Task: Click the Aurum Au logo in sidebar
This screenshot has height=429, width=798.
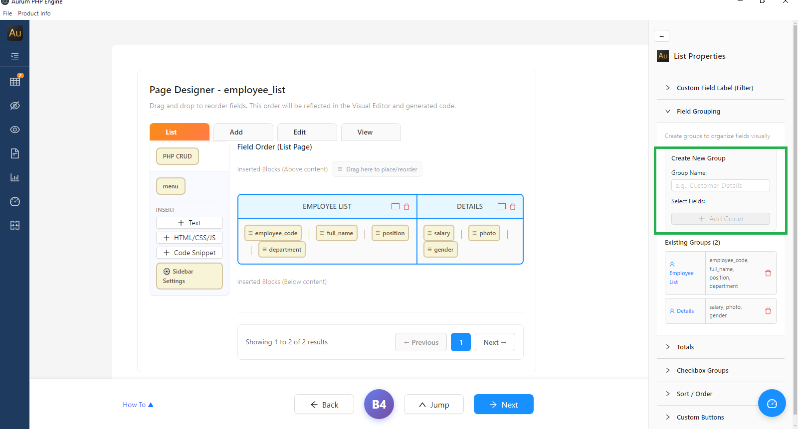Action: [x=15, y=33]
